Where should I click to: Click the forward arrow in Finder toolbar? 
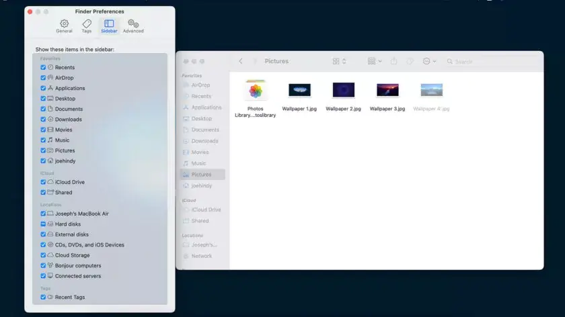tap(255, 61)
